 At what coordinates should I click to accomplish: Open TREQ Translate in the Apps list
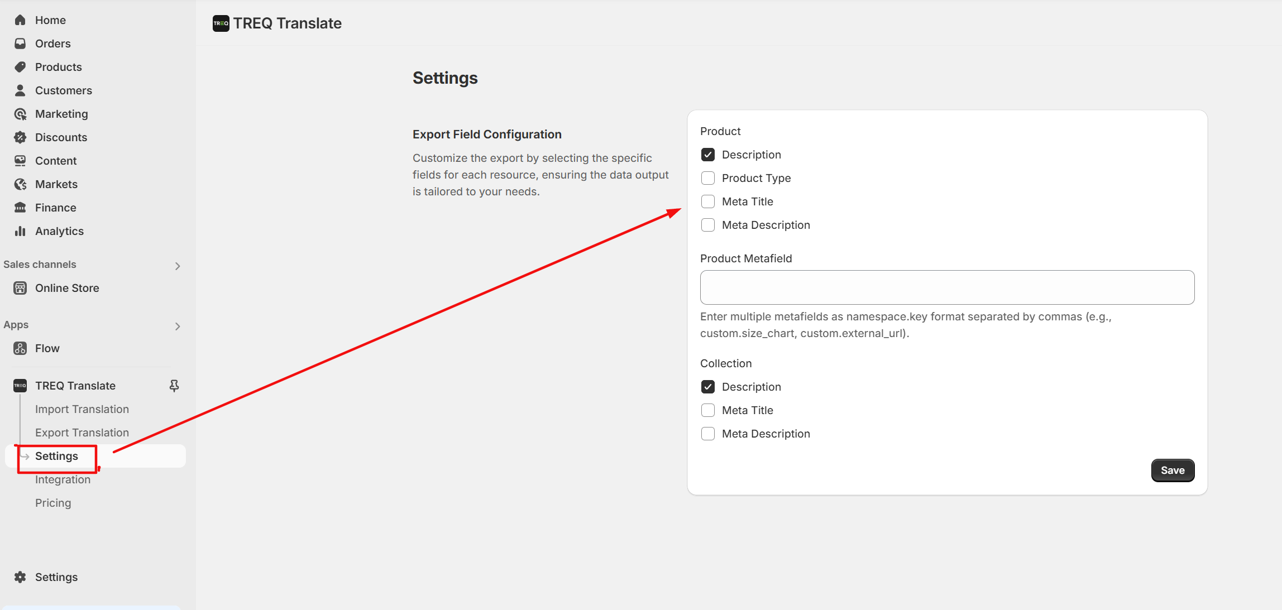[x=75, y=386]
